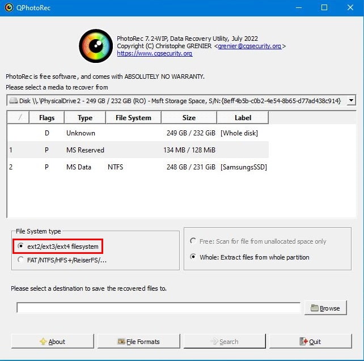Sort partitions by Flags column header
The width and height of the screenshot is (364, 361).
pyautogui.click(x=46, y=118)
